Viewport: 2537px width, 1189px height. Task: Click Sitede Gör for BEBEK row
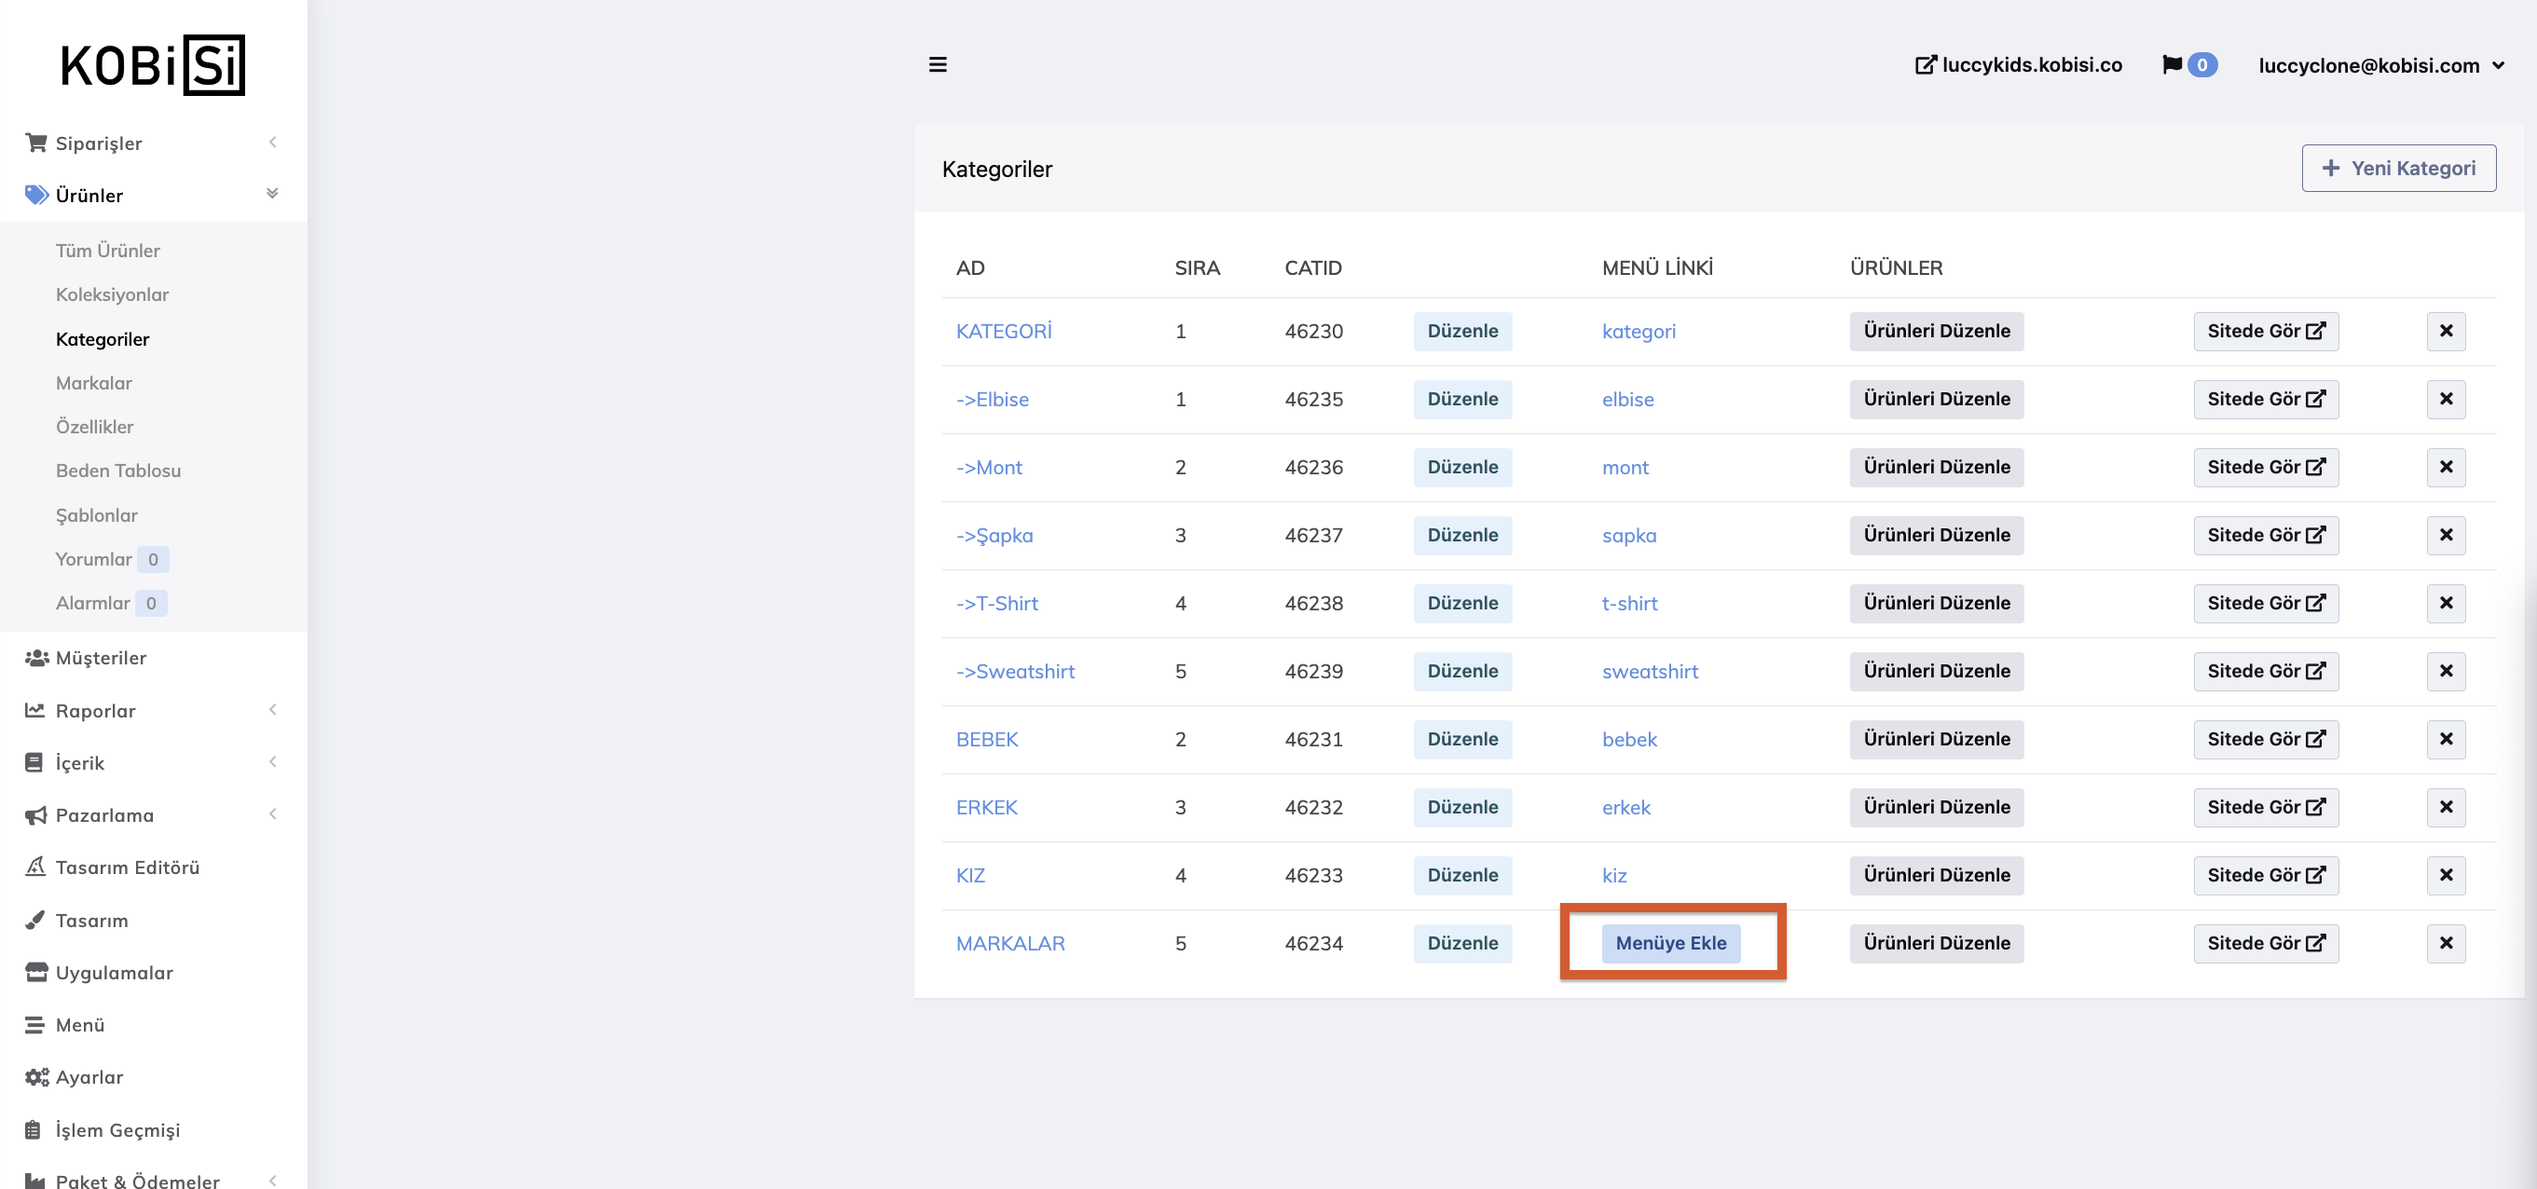coord(2265,739)
